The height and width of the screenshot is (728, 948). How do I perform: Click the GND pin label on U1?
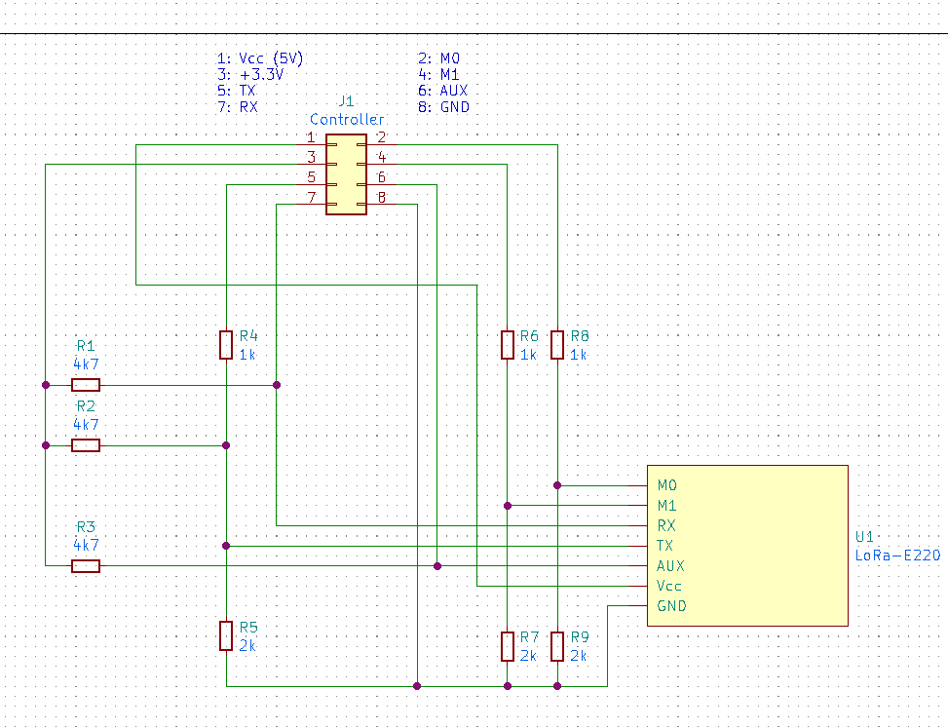tap(671, 606)
